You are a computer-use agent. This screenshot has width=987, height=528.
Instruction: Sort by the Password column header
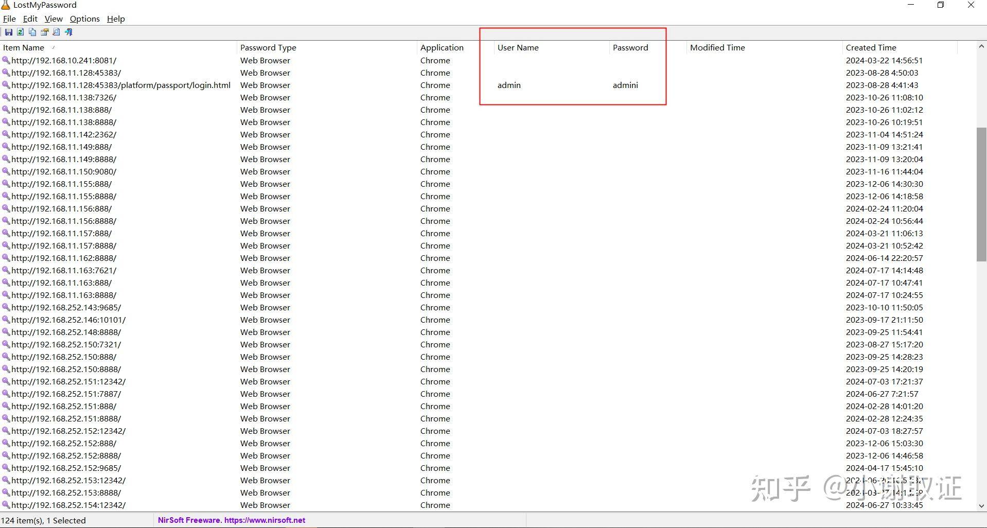tap(648, 47)
